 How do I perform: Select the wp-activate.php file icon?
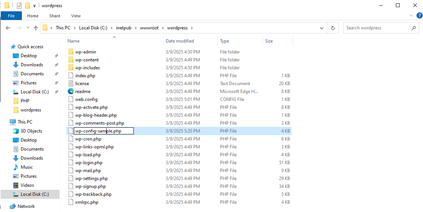pos(71,107)
